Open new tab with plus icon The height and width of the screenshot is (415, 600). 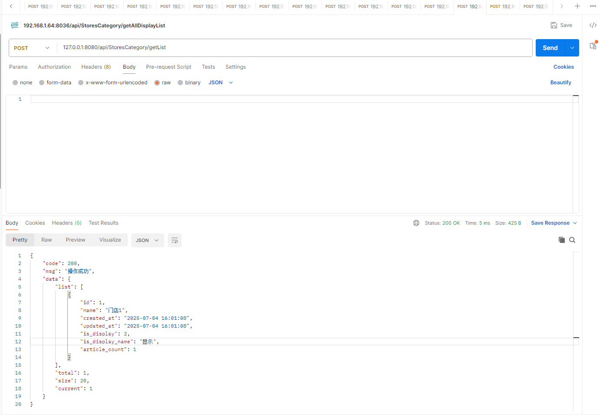pos(577,6)
